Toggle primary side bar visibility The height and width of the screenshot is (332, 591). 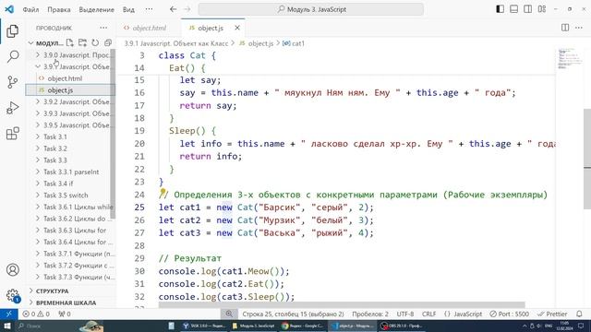pos(500,9)
